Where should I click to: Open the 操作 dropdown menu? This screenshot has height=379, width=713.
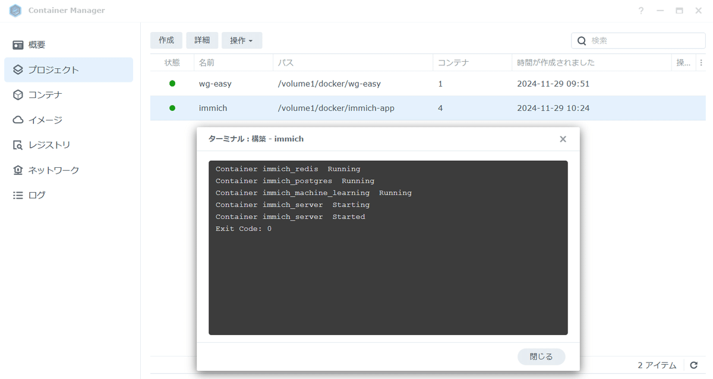click(x=242, y=40)
